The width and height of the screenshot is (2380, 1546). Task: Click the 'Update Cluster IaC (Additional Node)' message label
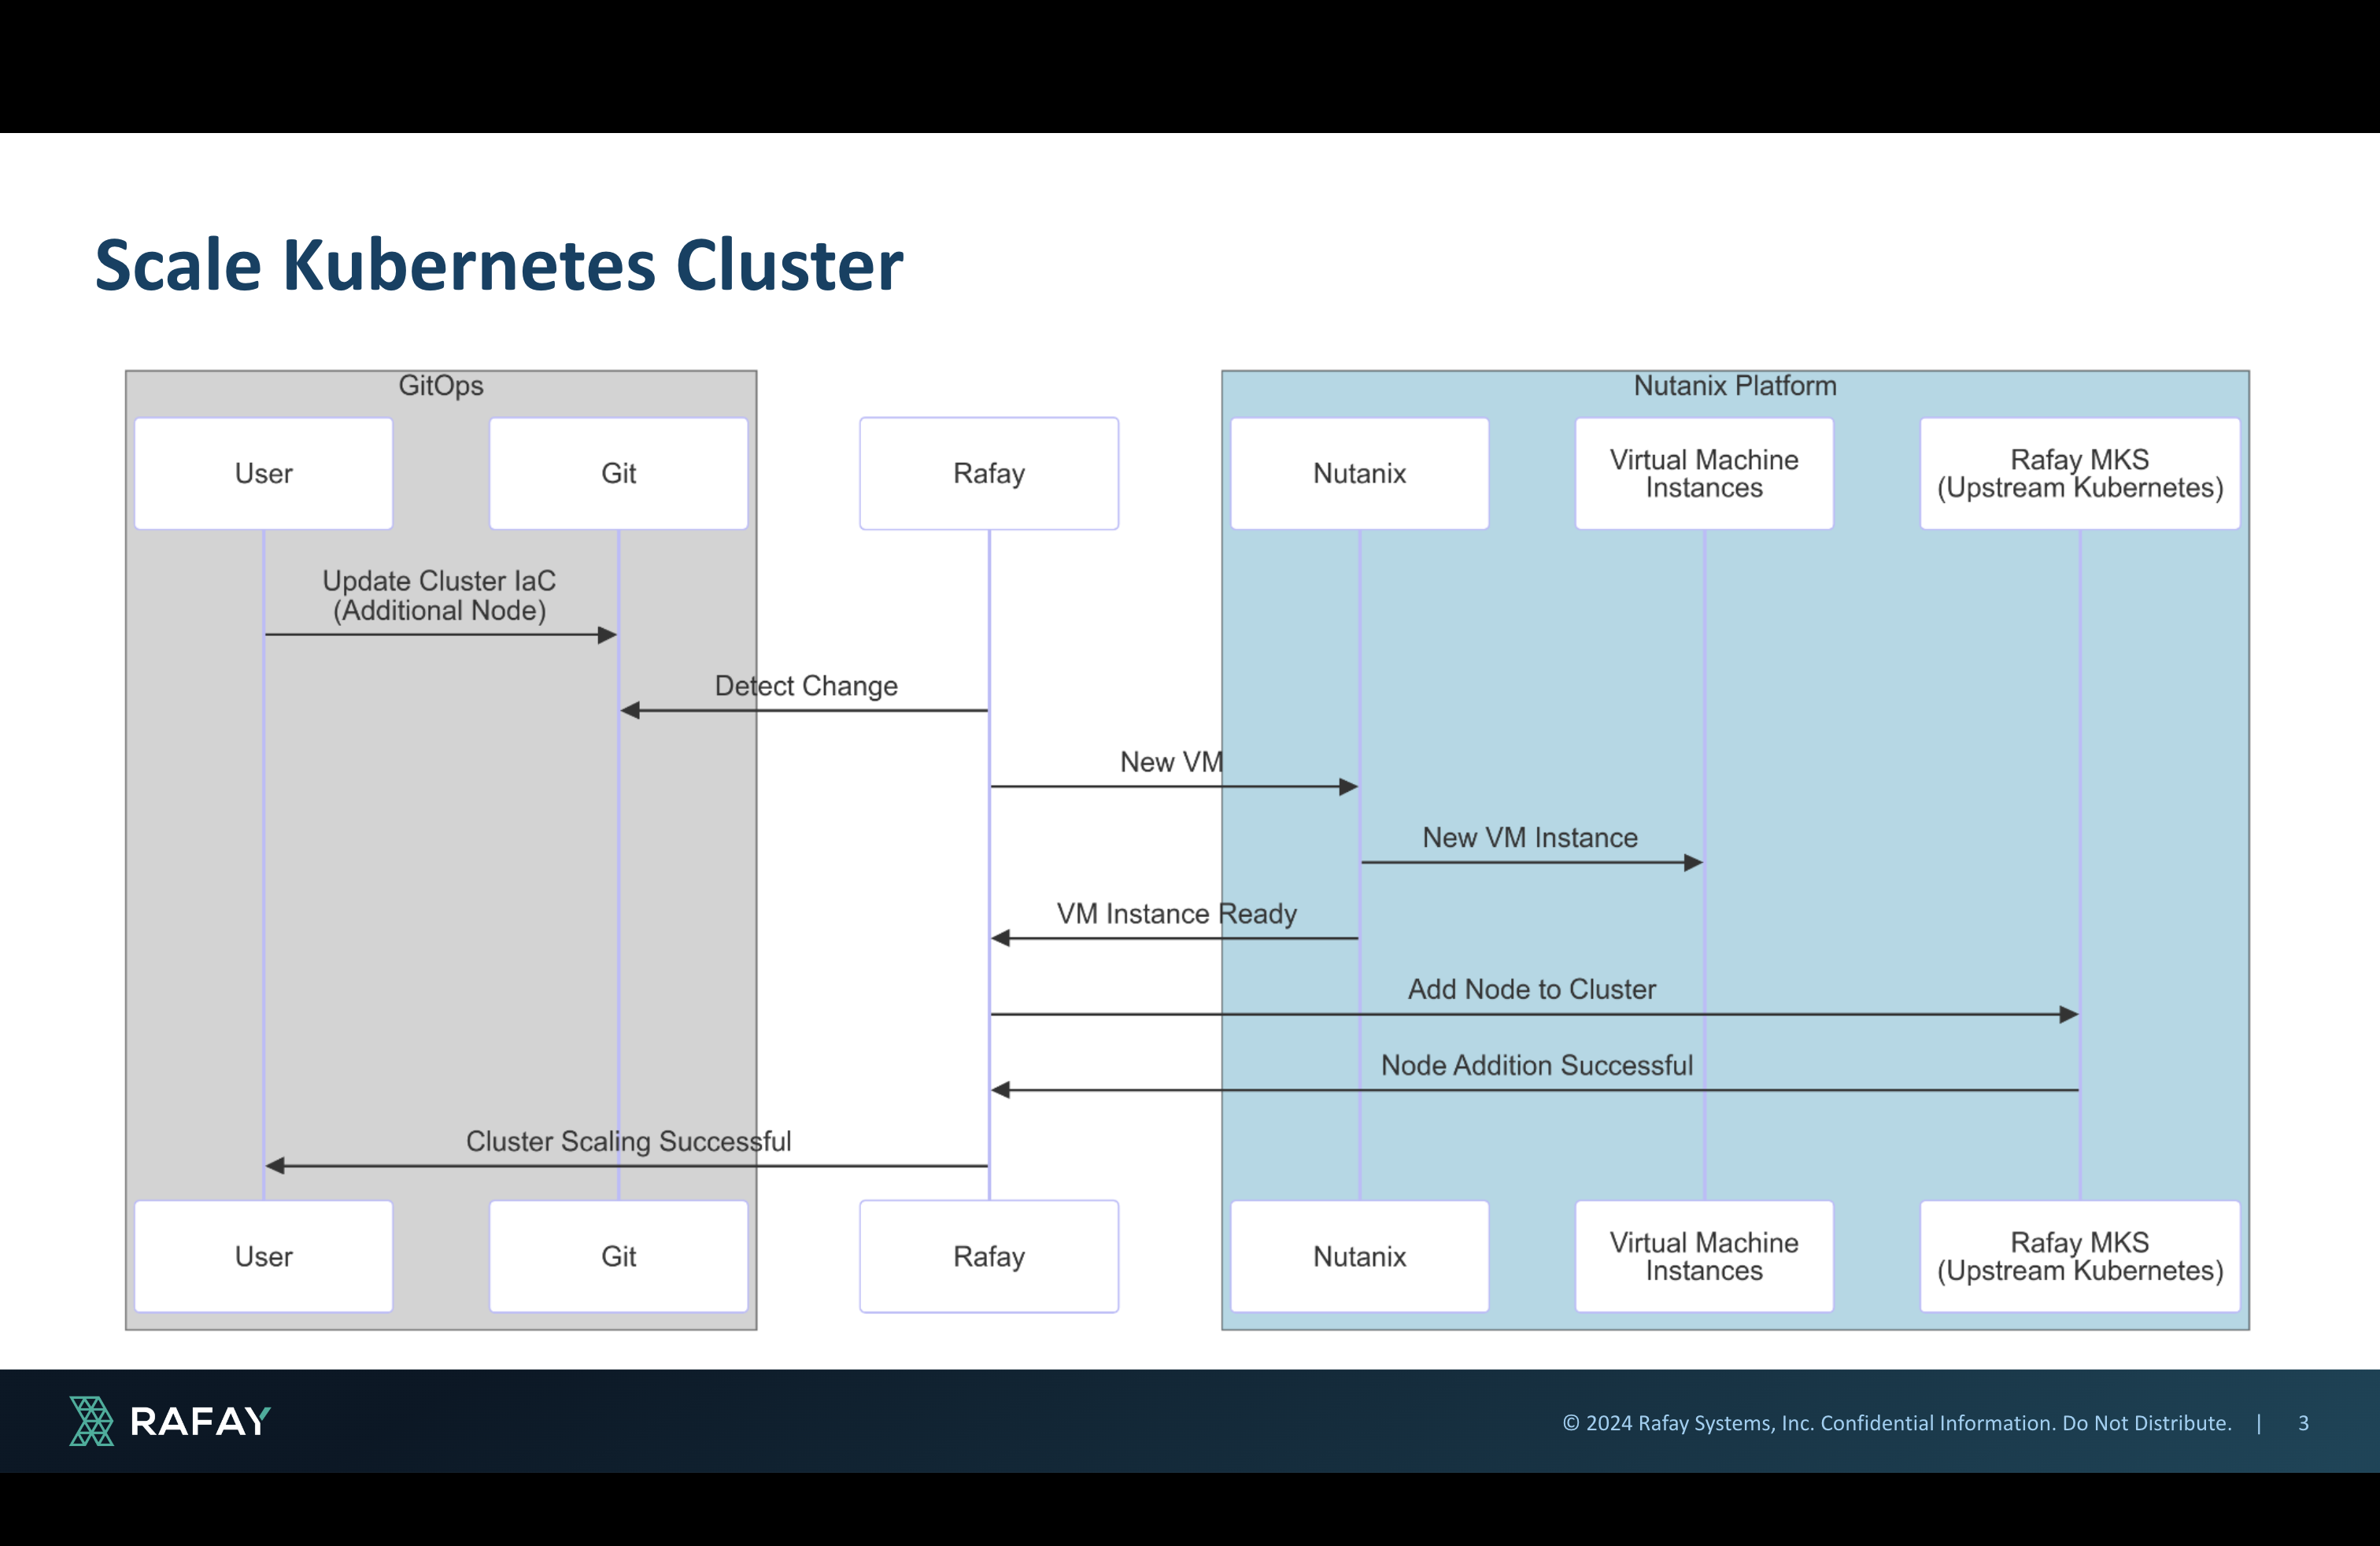coord(440,595)
